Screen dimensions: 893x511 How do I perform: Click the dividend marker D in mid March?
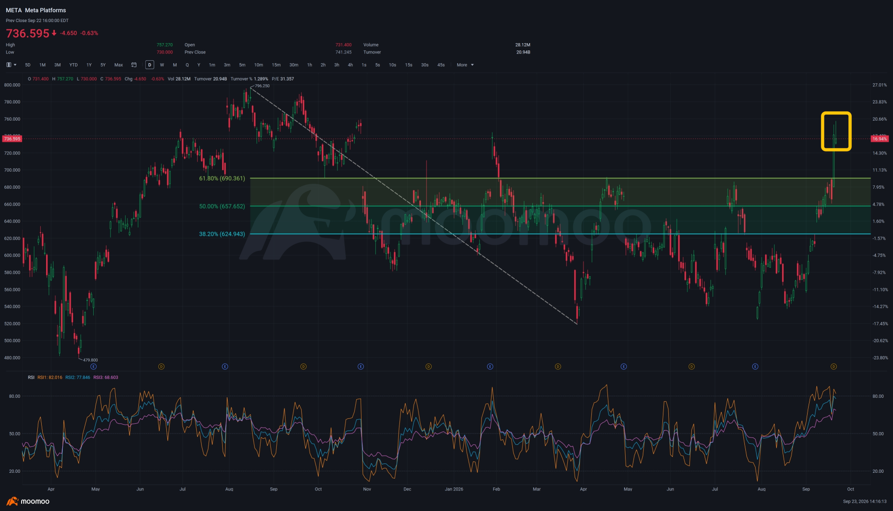point(557,366)
